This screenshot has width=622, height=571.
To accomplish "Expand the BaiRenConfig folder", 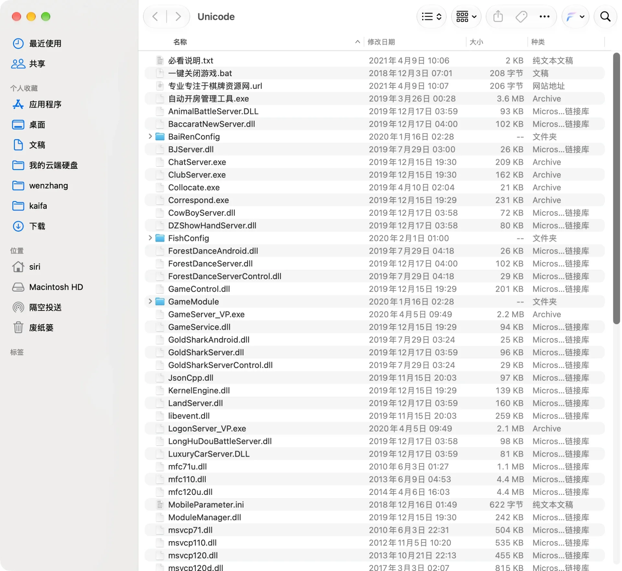I will click(x=150, y=137).
